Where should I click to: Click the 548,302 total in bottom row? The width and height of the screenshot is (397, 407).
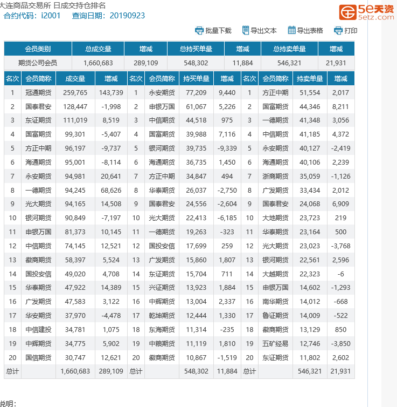click(x=196, y=371)
